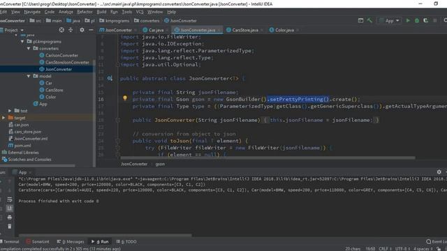Collapse all nodes in the Project panel
The height and width of the screenshot is (251, 447).
click(x=71, y=30)
